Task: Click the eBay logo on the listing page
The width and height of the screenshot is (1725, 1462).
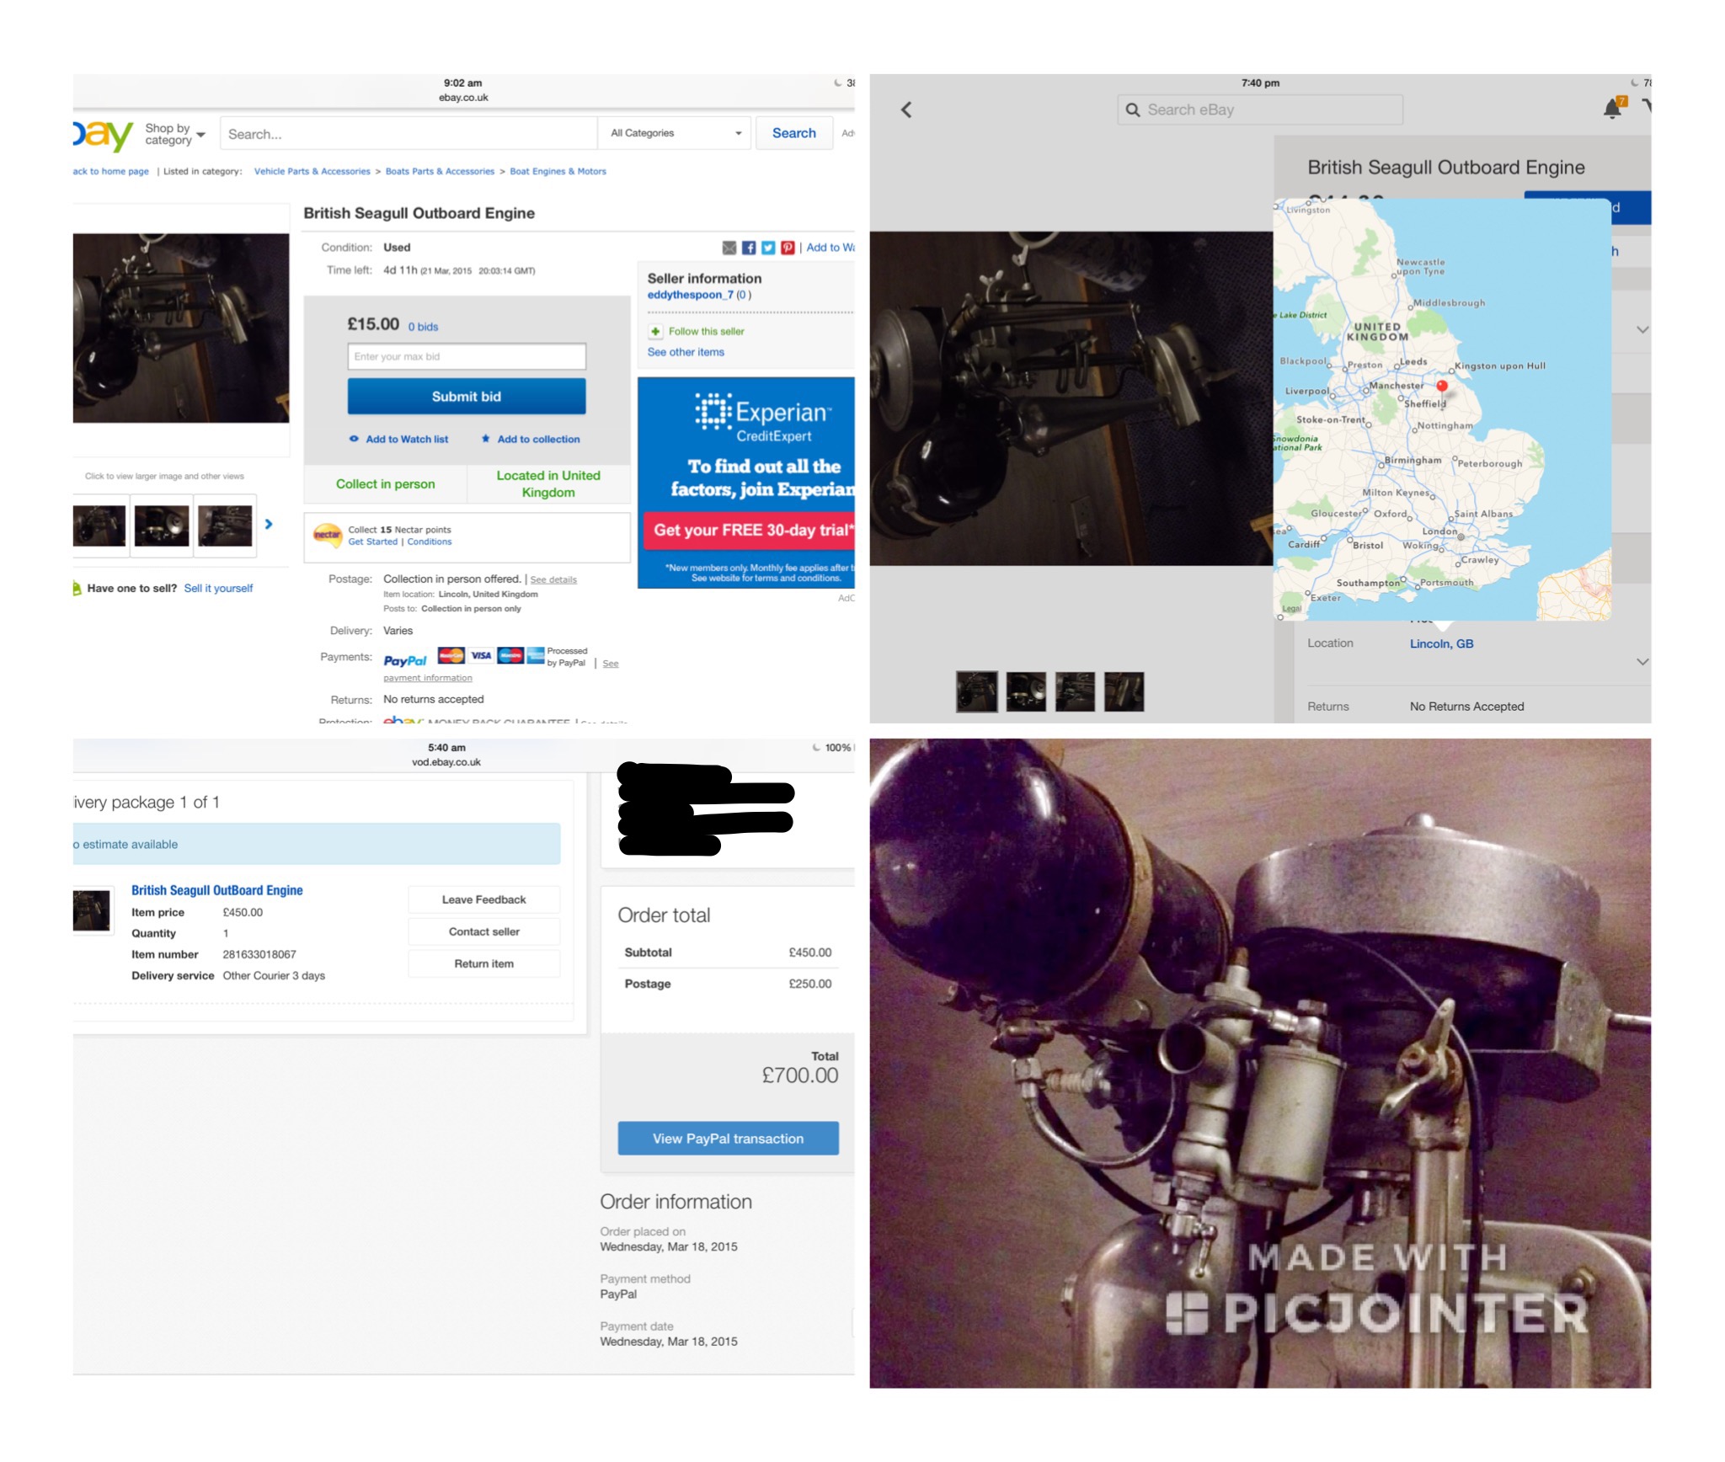Action: pyautogui.click(x=103, y=135)
